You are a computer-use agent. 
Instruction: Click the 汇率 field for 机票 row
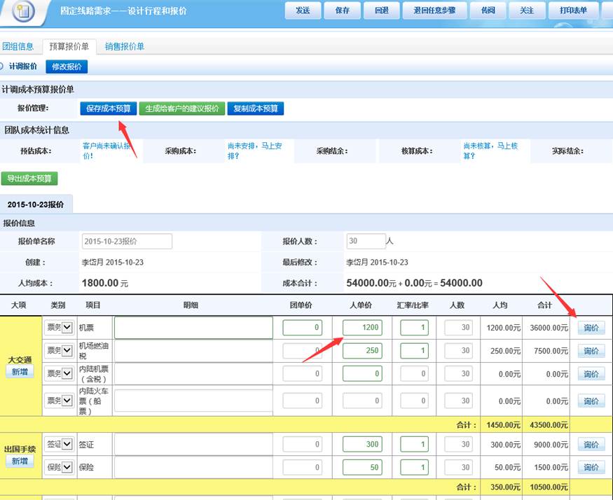pyautogui.click(x=414, y=327)
